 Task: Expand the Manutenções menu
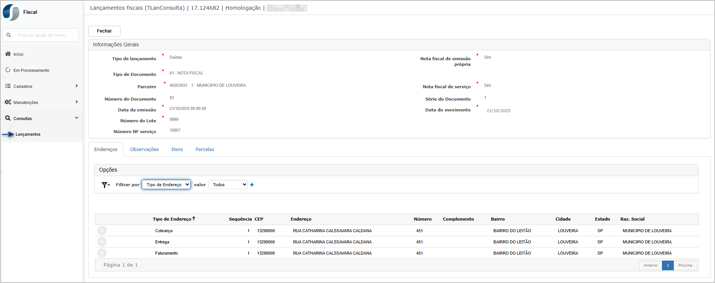click(x=41, y=102)
